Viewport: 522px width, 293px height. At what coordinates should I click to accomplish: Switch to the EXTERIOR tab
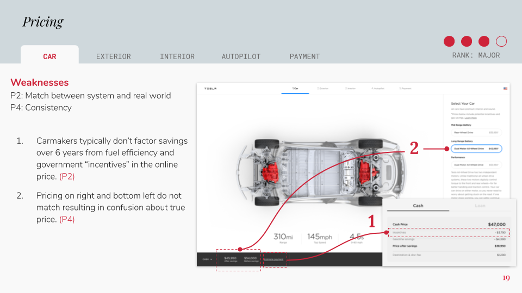[114, 57]
